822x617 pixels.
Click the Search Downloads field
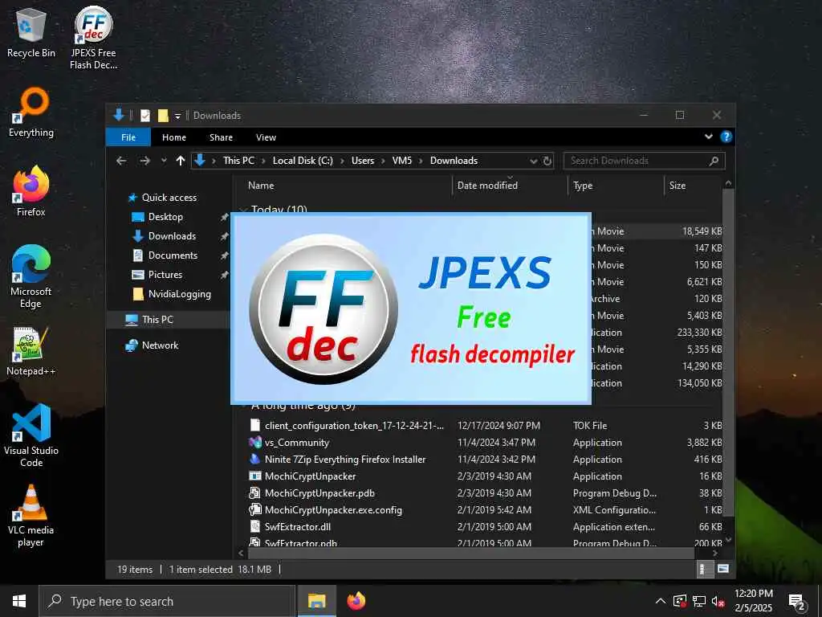pos(645,161)
